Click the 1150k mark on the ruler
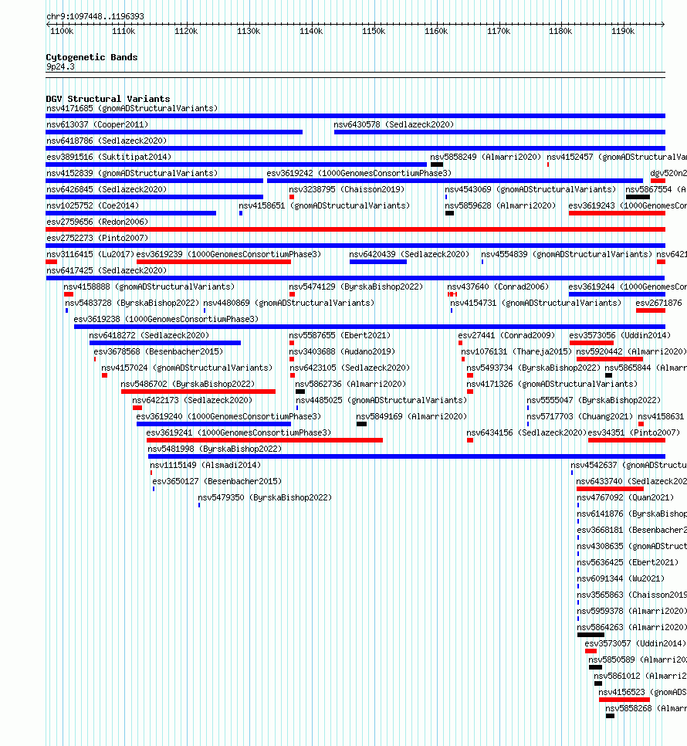This screenshot has height=746, width=687. [x=374, y=31]
